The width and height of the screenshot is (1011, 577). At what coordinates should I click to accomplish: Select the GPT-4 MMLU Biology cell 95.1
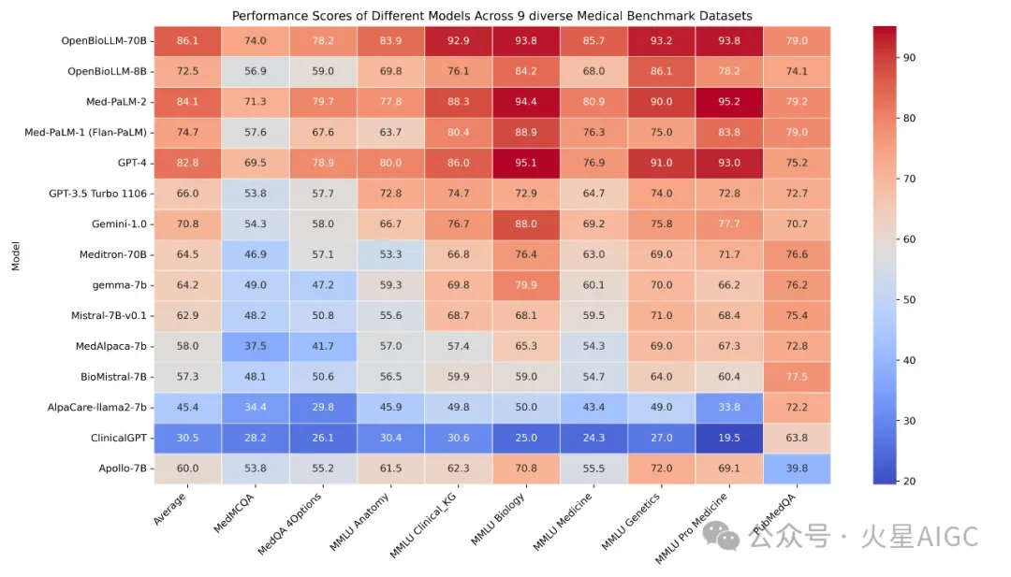pos(526,163)
